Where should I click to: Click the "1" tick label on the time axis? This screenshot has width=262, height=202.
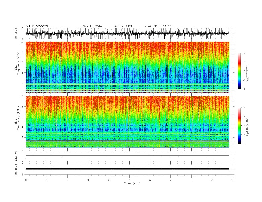pyautogui.click(x=47, y=180)
